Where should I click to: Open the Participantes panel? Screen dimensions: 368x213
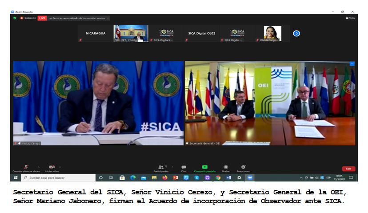click(x=161, y=169)
